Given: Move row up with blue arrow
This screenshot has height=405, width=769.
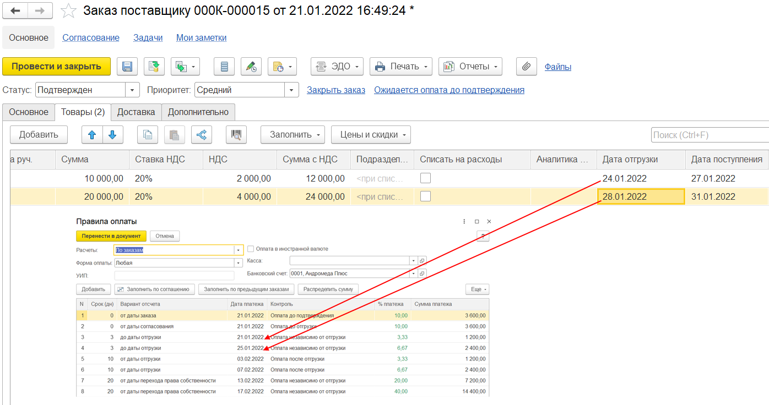Looking at the screenshot, I should pos(92,135).
